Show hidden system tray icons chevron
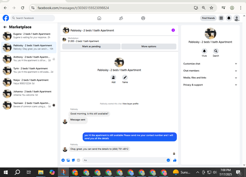Screen dimensions: 246x177 coord(198,172)
